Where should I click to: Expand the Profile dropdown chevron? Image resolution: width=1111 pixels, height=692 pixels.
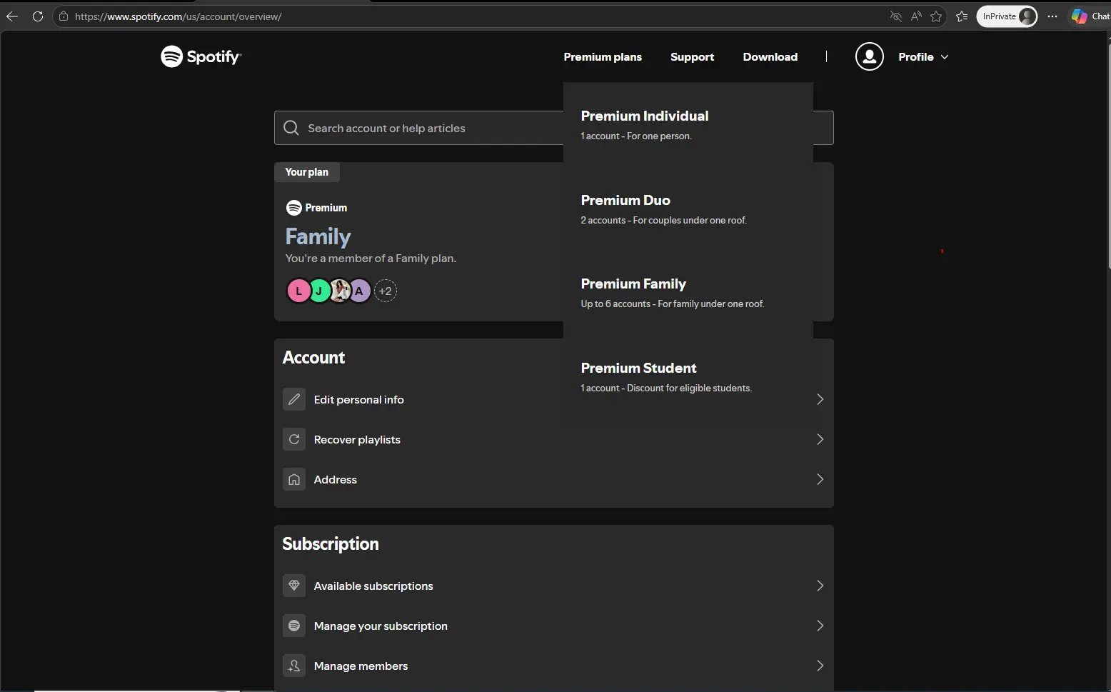[x=945, y=57]
